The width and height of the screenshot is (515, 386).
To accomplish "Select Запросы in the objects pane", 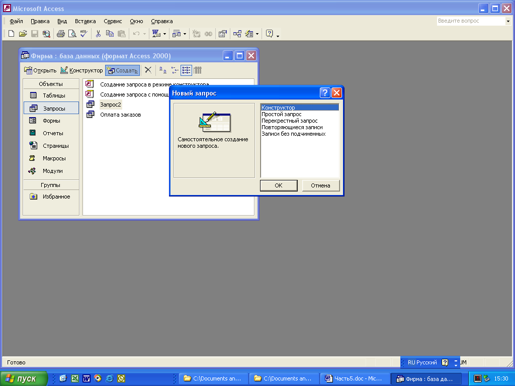I will (51, 108).
